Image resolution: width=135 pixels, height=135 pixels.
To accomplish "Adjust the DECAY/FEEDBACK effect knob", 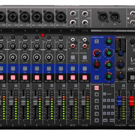I will pyautogui.click(x=121, y=76).
